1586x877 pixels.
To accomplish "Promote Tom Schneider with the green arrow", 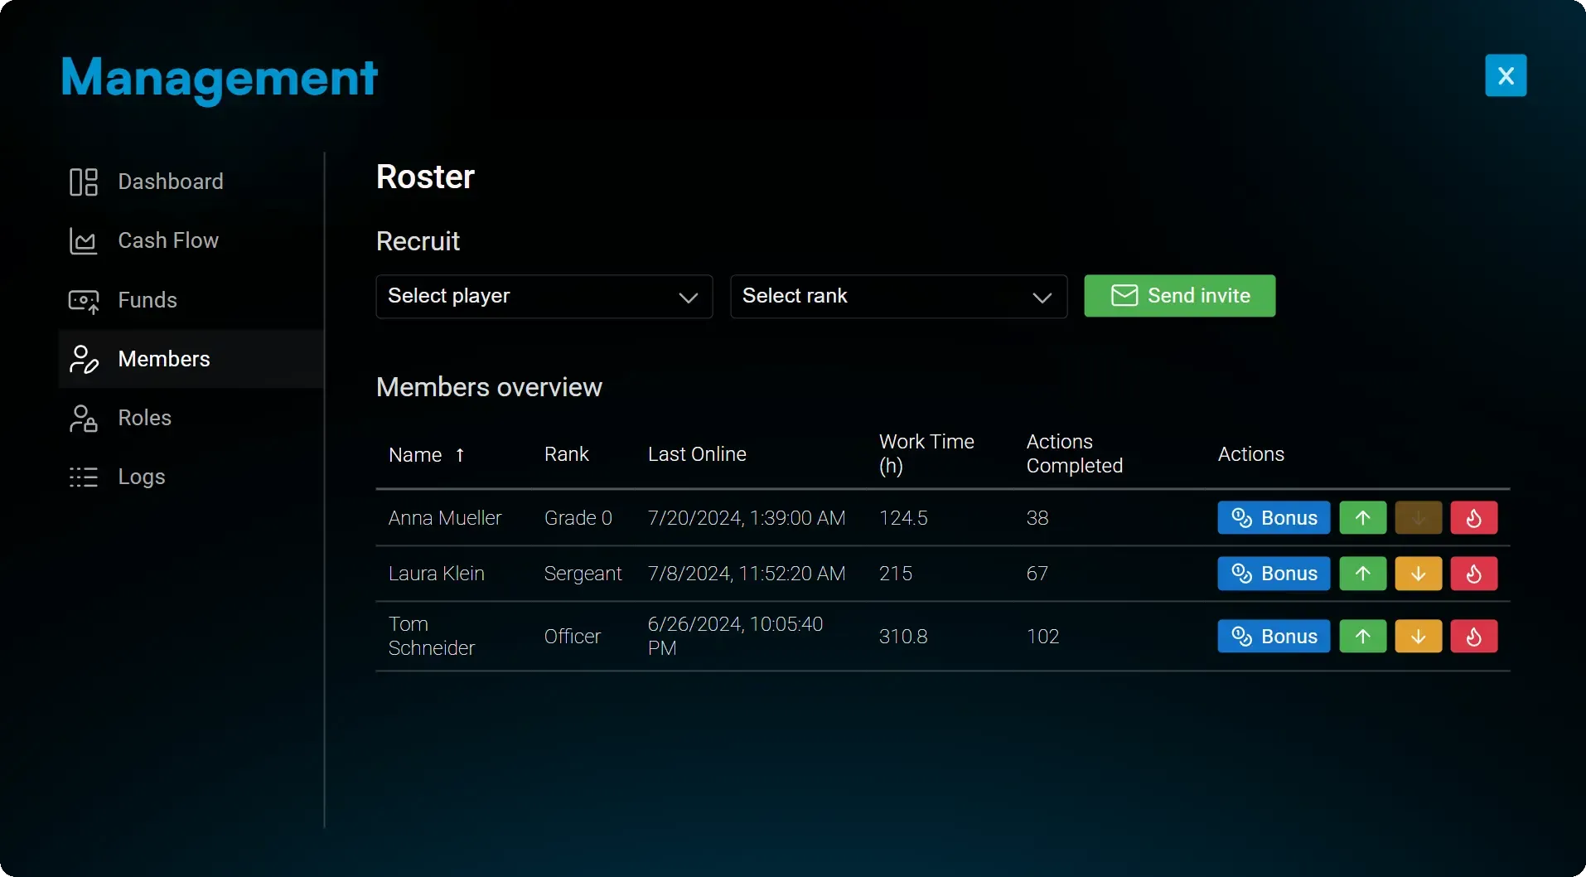I will click(x=1362, y=636).
